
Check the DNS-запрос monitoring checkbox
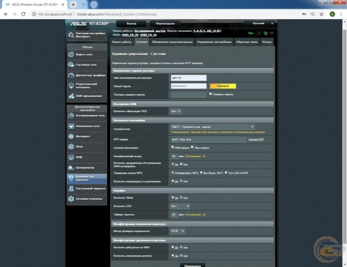pos(173,147)
